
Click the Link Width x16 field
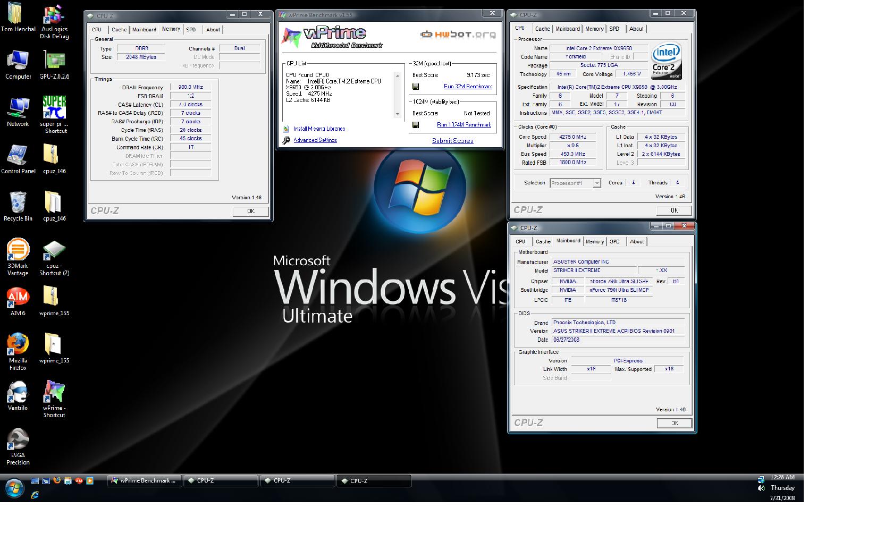[591, 369]
